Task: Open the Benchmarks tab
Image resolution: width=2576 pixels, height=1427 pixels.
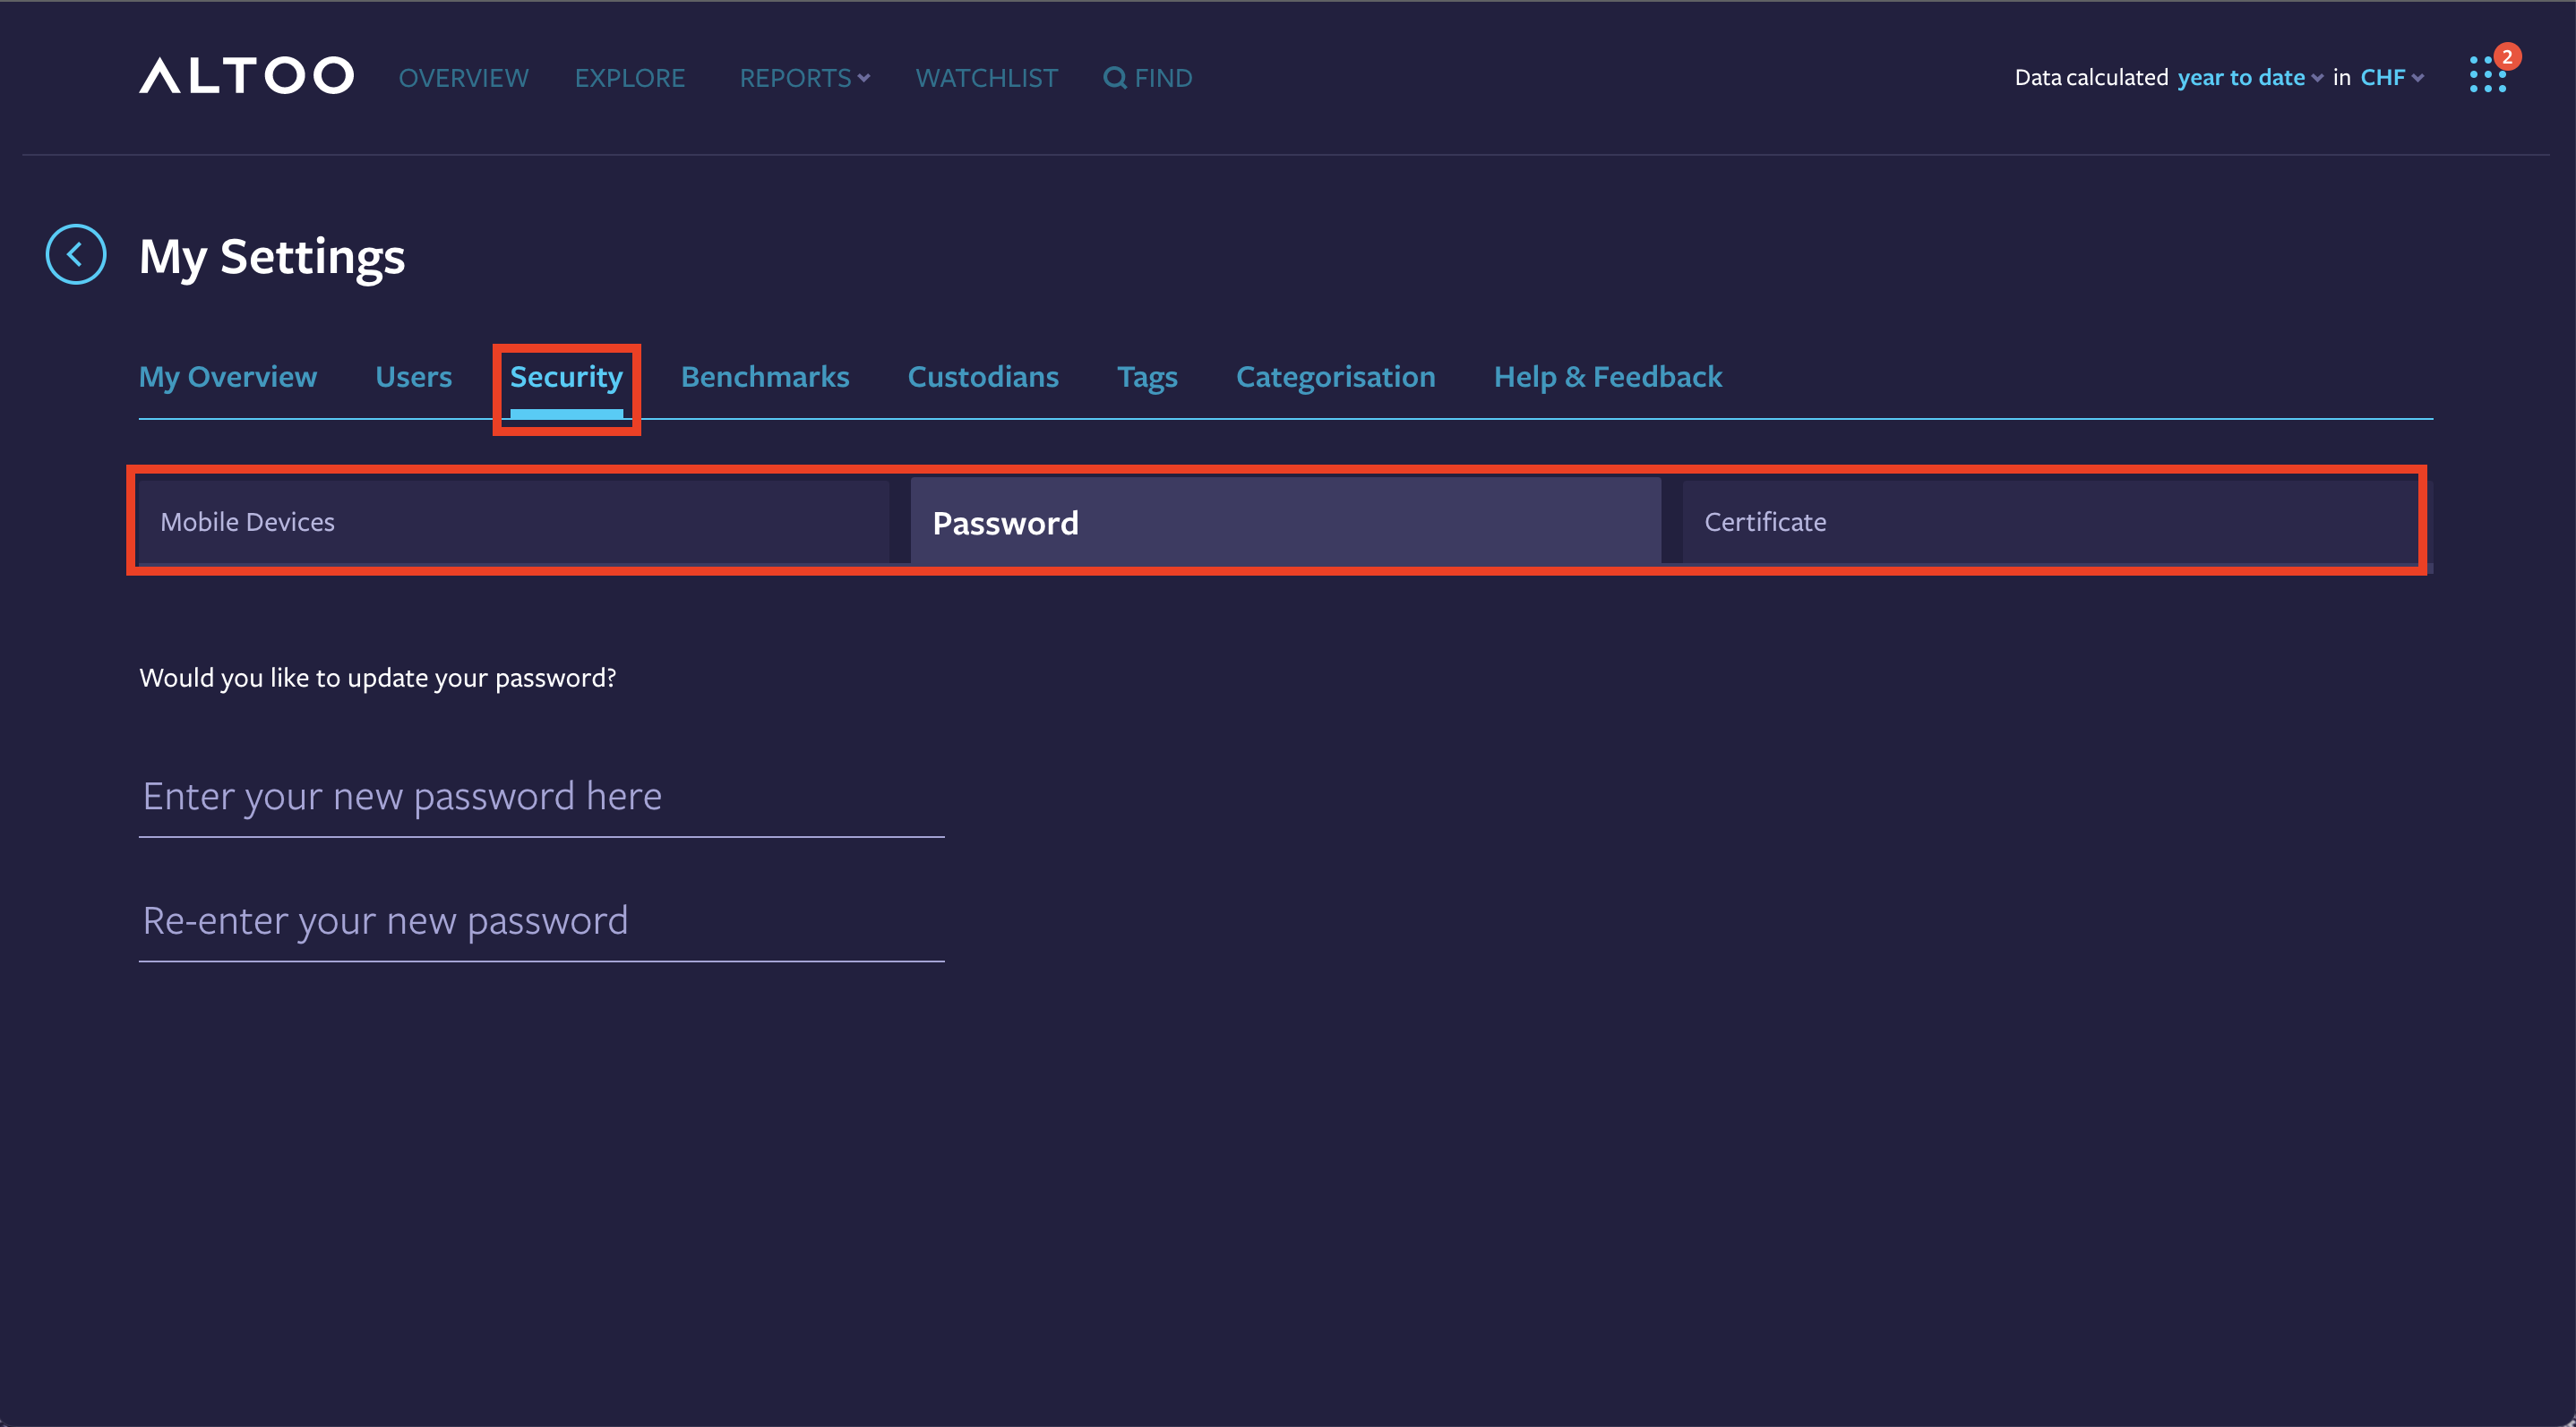Action: pyautogui.click(x=765, y=377)
